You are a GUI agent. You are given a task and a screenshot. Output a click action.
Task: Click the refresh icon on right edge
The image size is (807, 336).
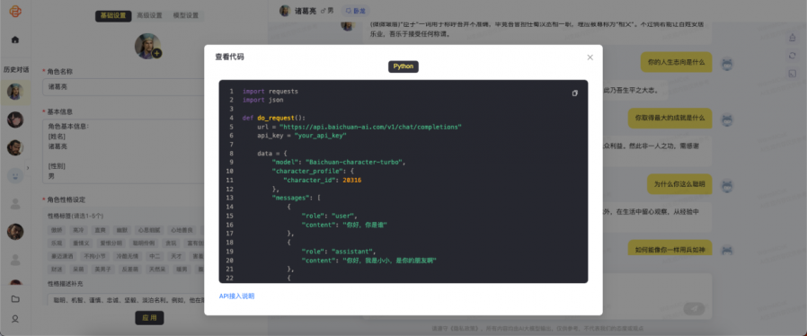pyautogui.click(x=792, y=55)
